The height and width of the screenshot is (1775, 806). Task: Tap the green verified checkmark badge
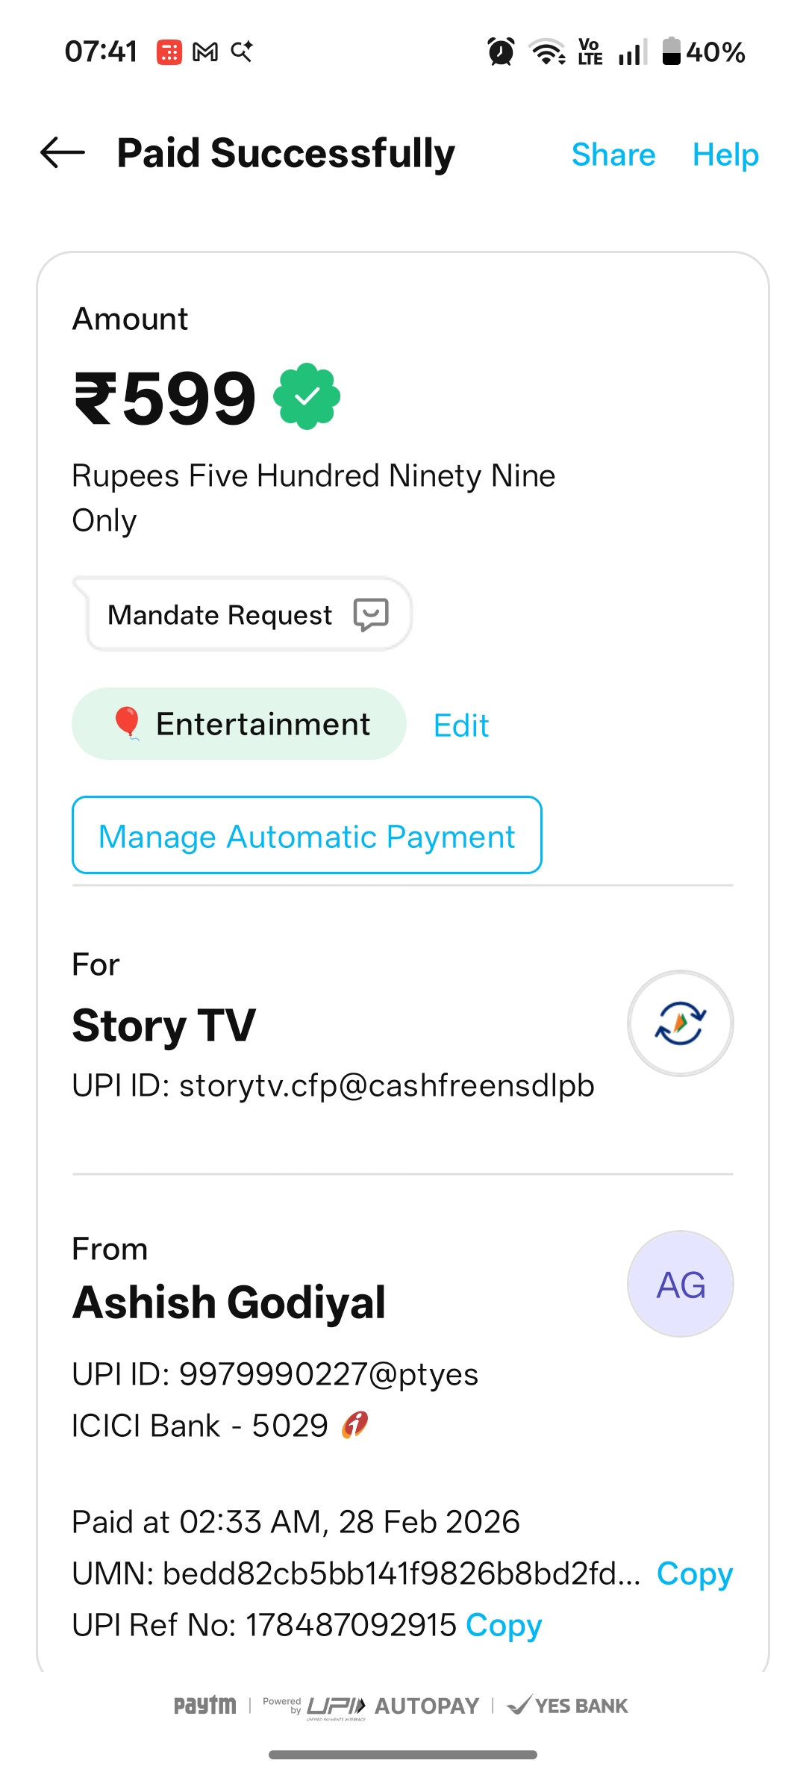pyautogui.click(x=307, y=397)
